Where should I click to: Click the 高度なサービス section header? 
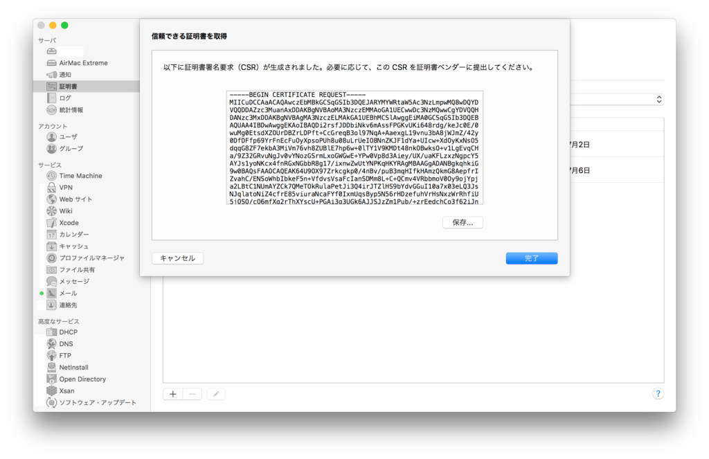59,321
